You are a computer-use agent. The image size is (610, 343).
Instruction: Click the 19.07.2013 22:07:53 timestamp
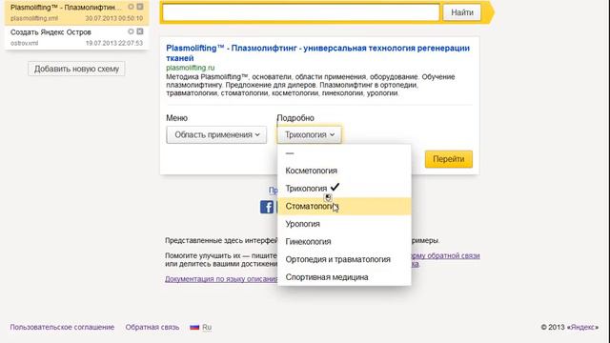[114, 43]
